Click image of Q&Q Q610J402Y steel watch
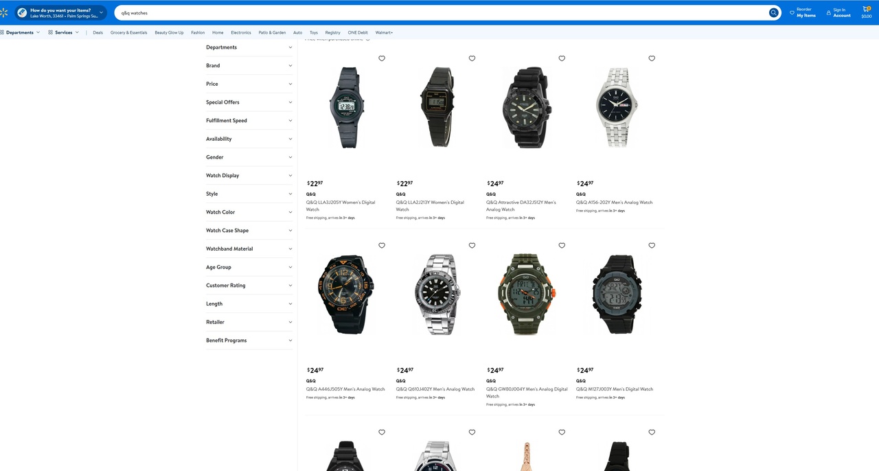The height and width of the screenshot is (471, 879). coord(437,295)
